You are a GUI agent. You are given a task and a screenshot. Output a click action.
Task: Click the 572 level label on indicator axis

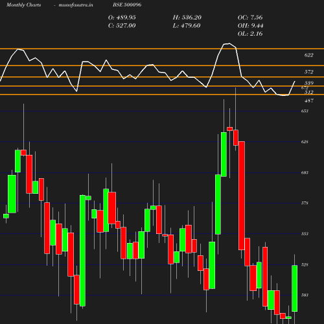[308, 72]
